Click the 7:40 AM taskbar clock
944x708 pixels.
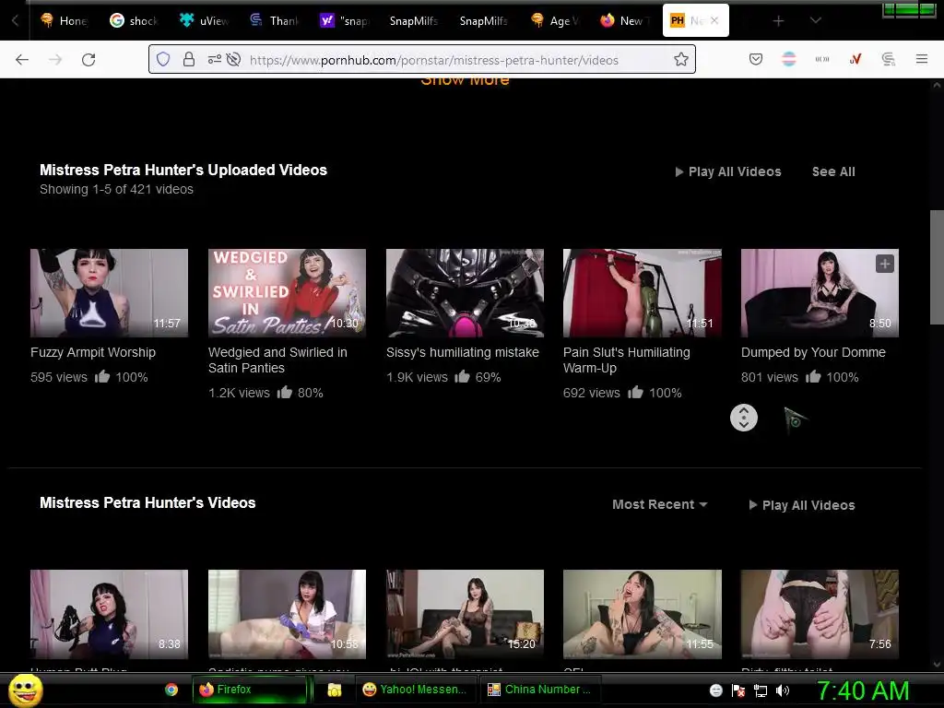point(863,690)
